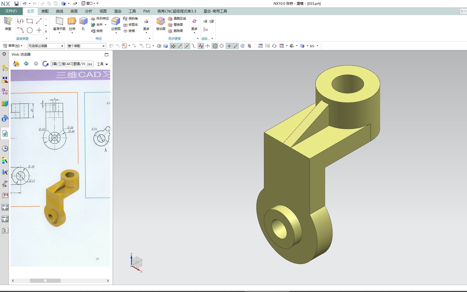Expand the 直接草图 group options arrow
The height and width of the screenshot is (292, 467).
tap(46, 39)
